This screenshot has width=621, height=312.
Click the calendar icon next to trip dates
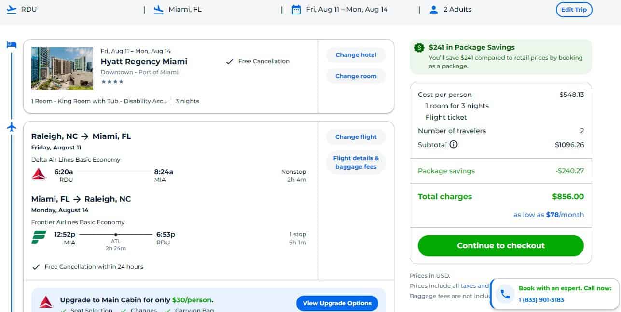[296, 10]
